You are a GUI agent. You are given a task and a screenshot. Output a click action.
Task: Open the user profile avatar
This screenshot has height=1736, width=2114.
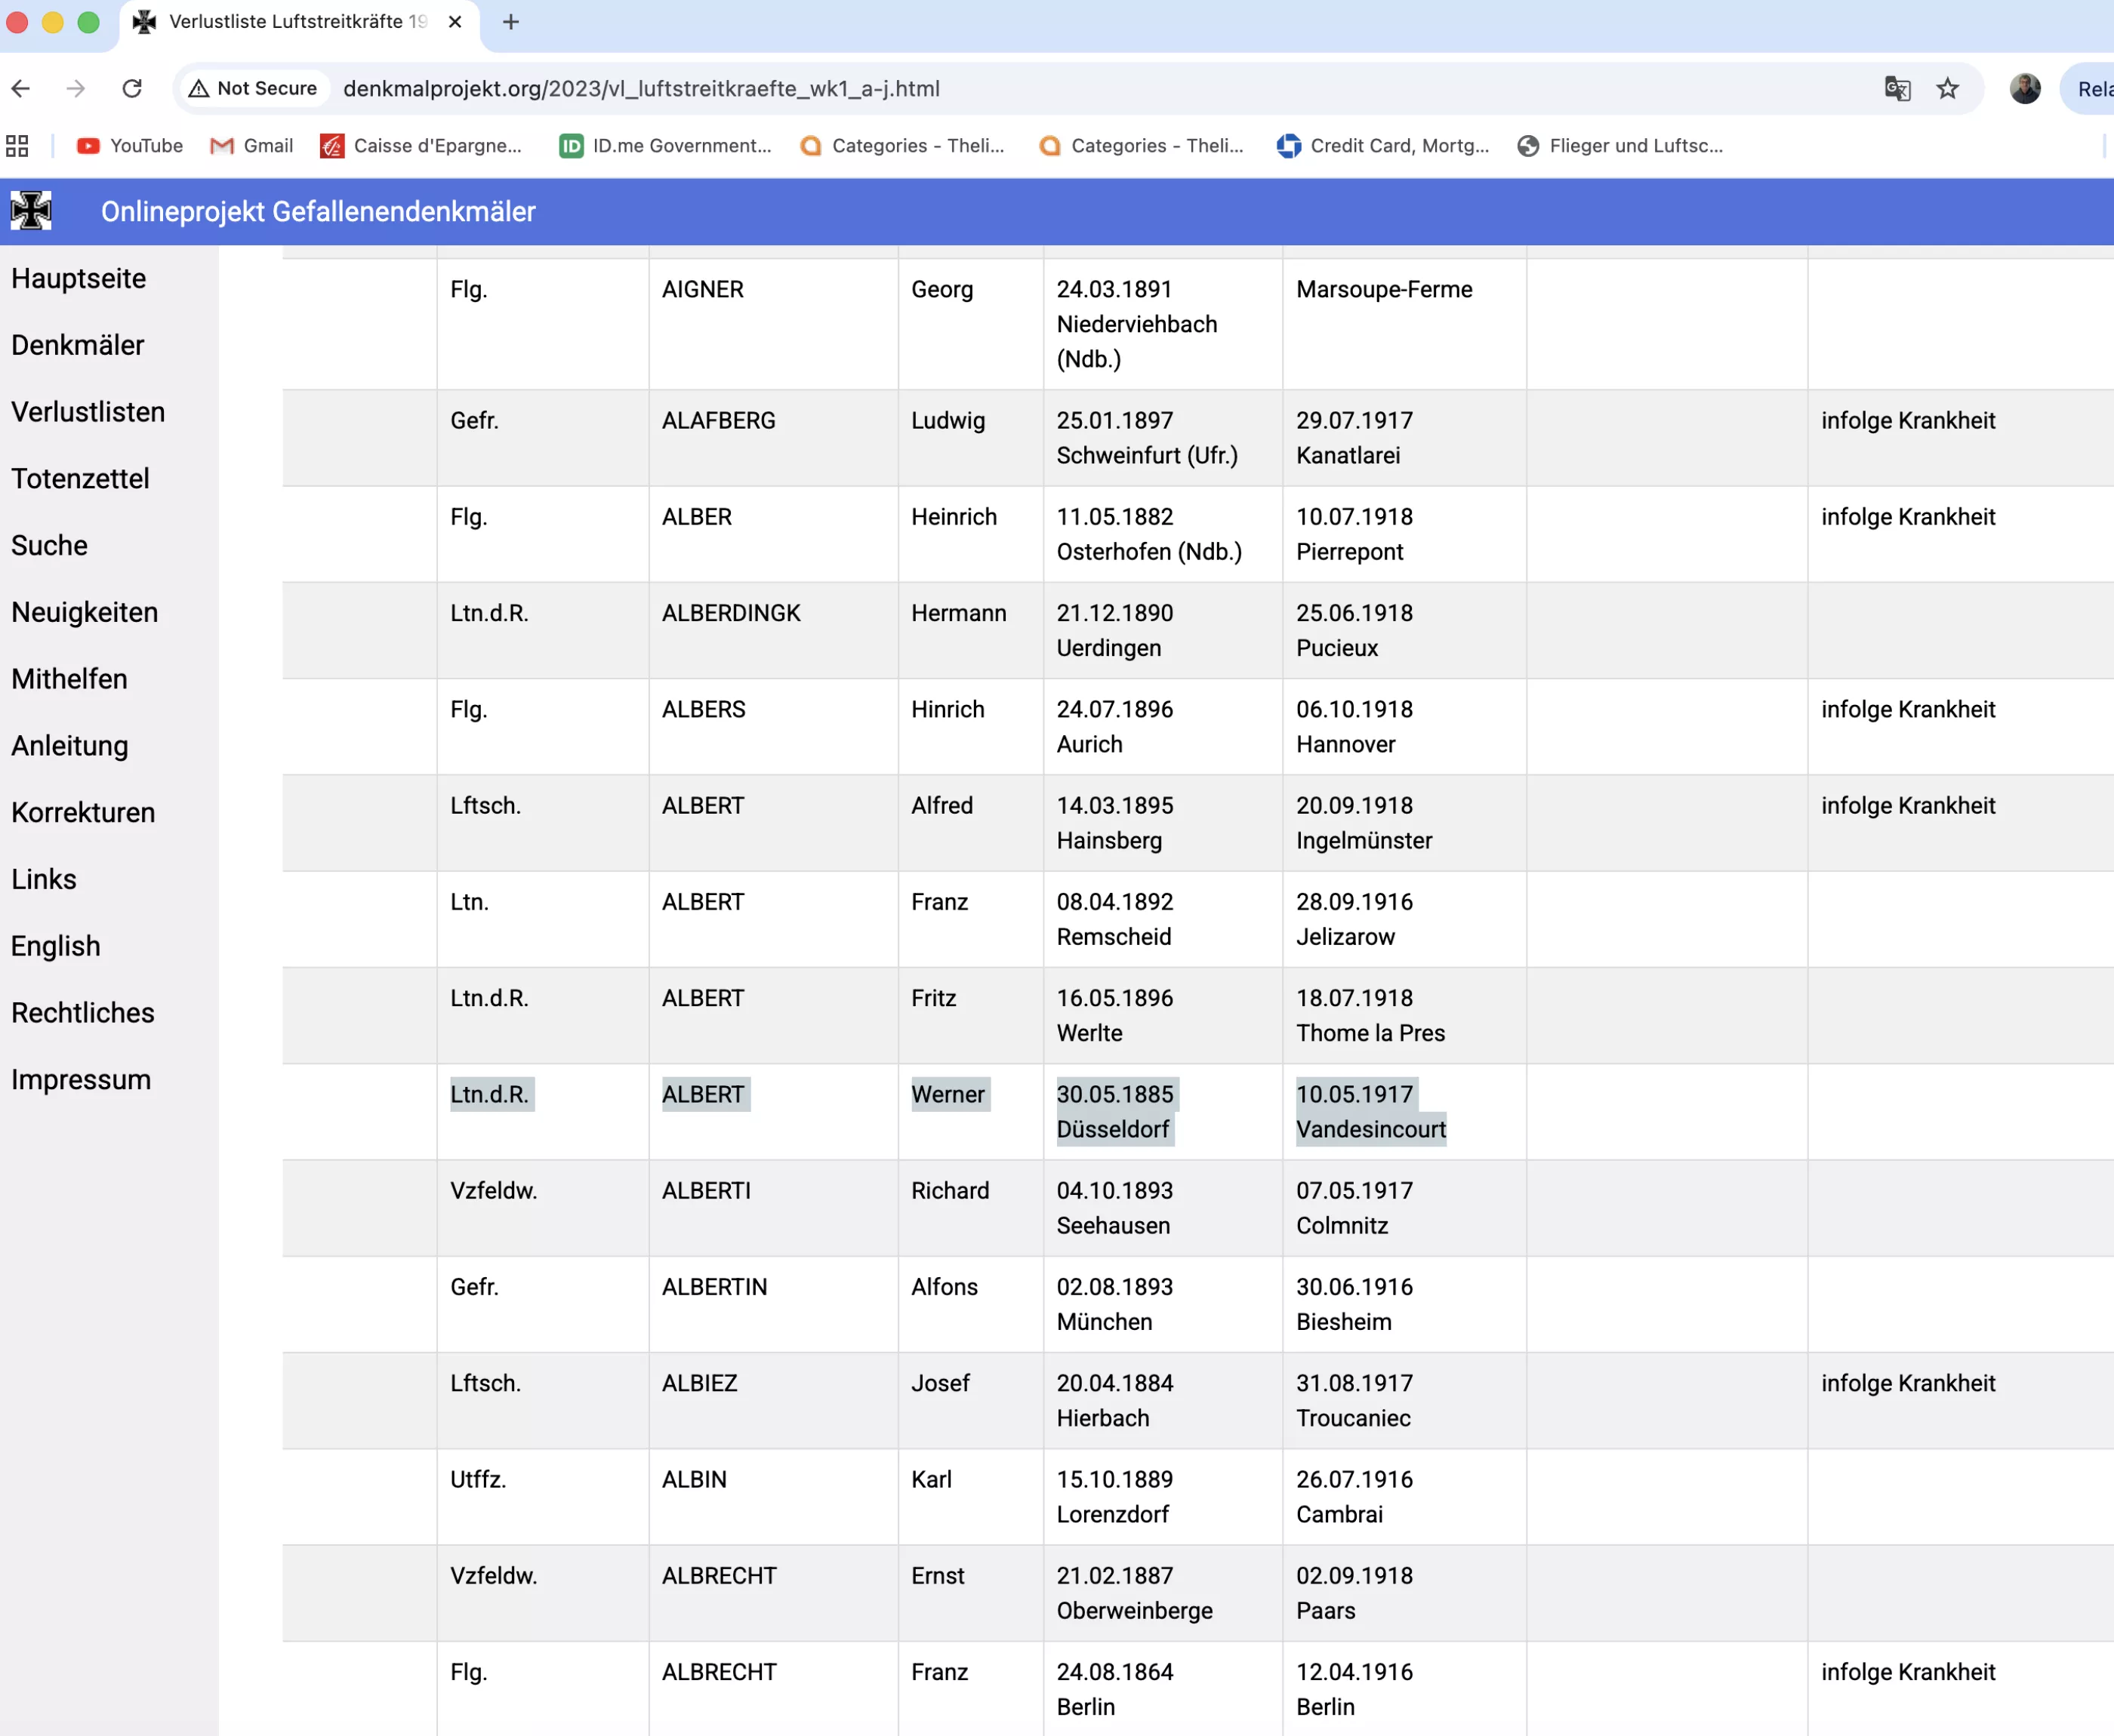[2025, 88]
